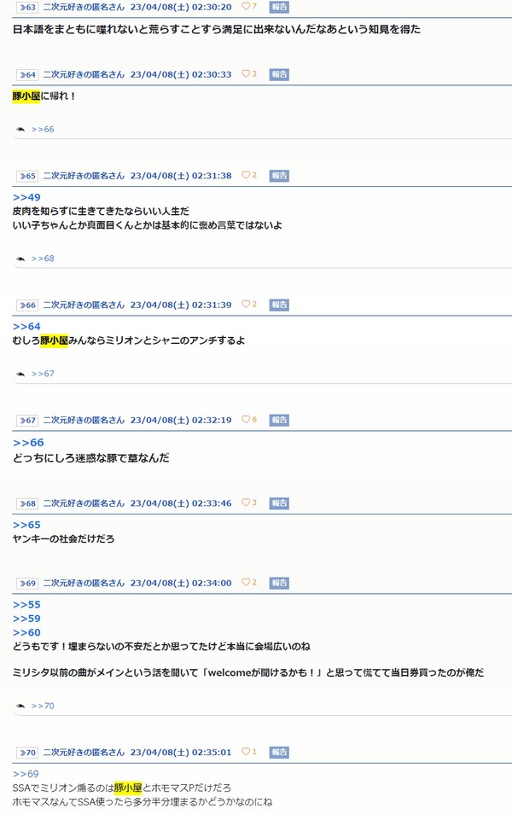This screenshot has width=512, height=814.
Task: Follow the >>60 anchor in post 69
Action: (26, 633)
